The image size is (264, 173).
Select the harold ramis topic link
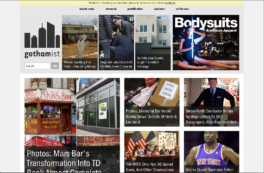click(87, 9)
